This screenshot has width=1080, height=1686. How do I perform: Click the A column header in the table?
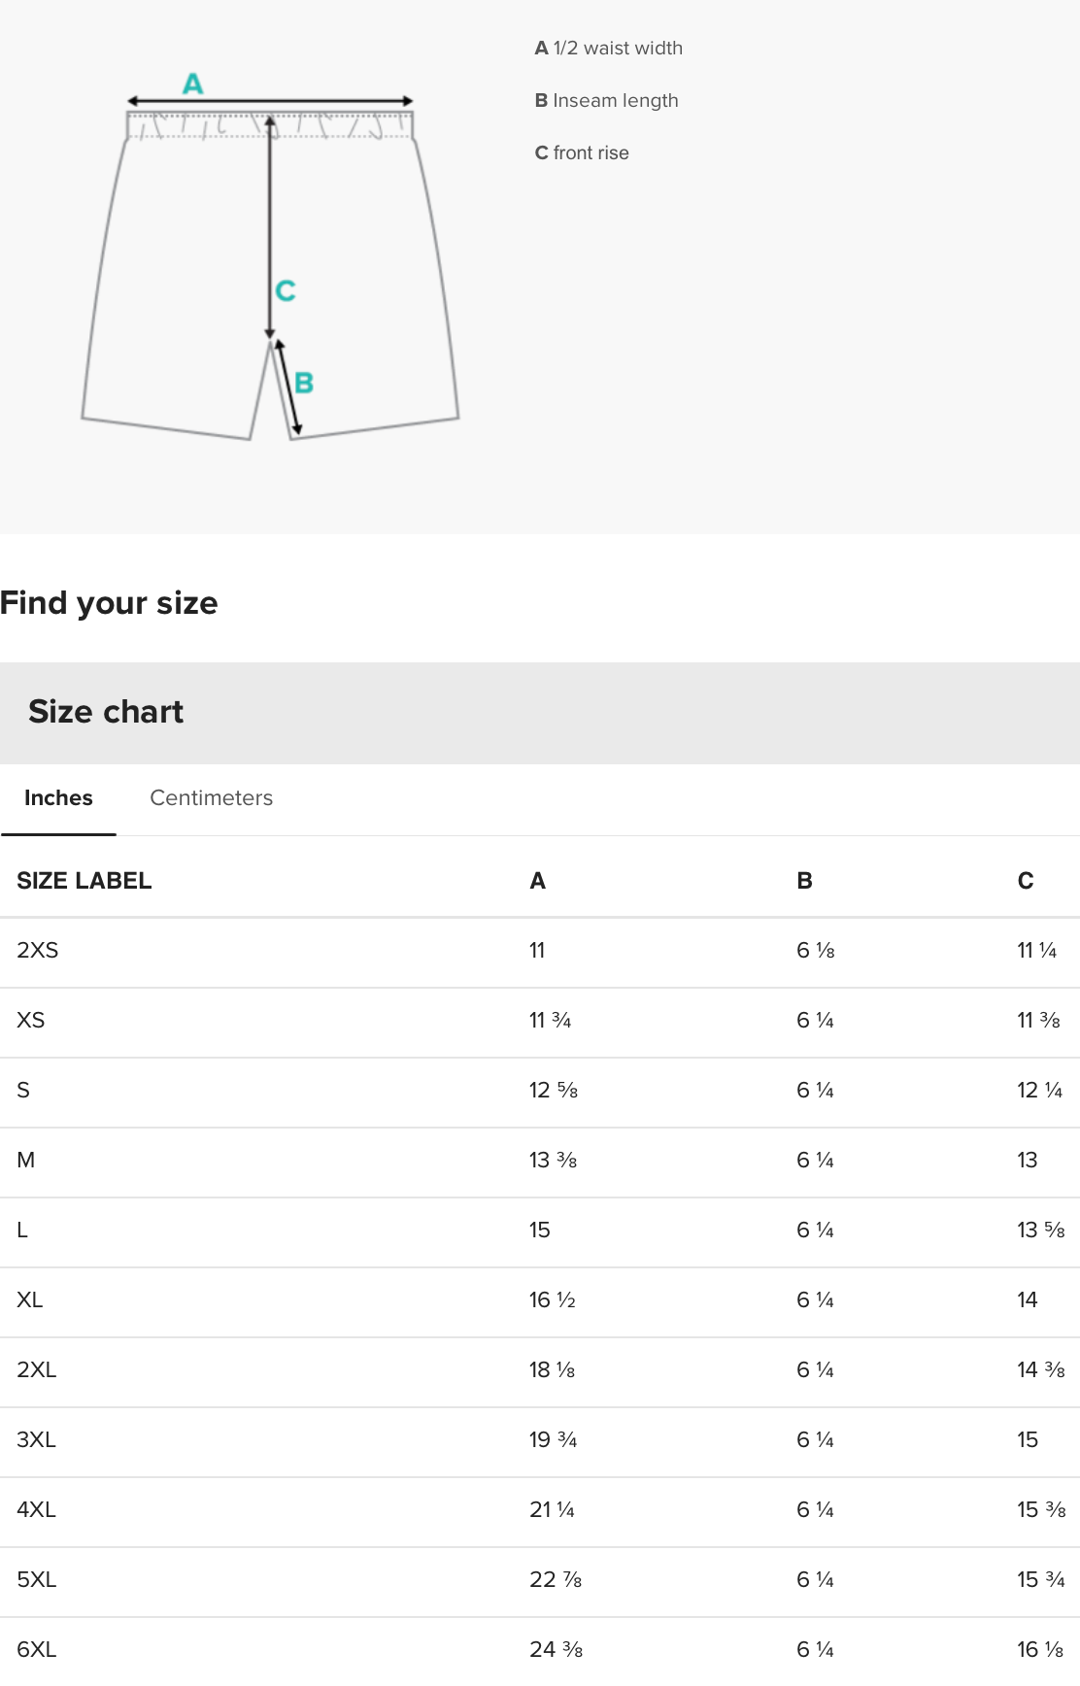[538, 881]
